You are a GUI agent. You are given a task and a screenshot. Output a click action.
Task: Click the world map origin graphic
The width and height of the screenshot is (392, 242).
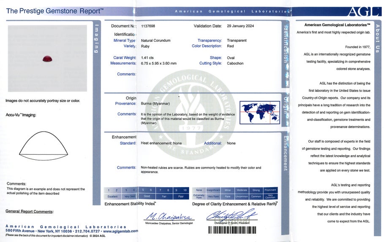(259, 112)
